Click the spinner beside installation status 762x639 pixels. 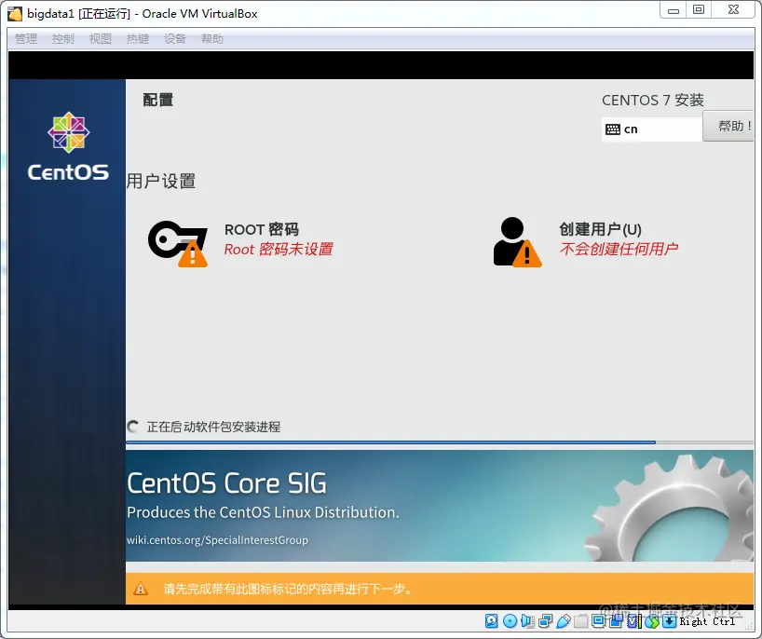click(x=132, y=427)
